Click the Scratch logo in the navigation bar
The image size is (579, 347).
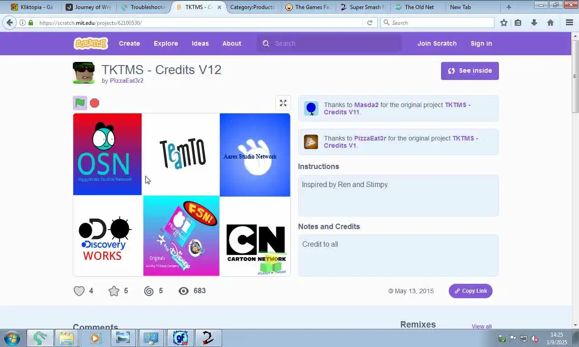(x=90, y=43)
